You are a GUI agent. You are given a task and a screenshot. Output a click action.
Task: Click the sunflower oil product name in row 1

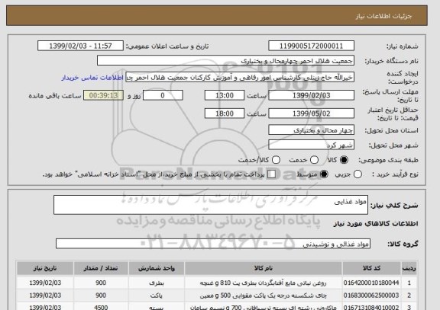tap(263, 283)
